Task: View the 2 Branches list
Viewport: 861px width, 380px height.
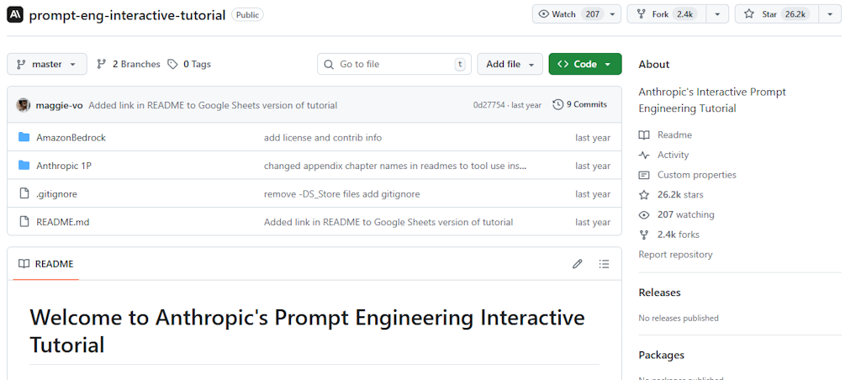Action: tap(129, 64)
